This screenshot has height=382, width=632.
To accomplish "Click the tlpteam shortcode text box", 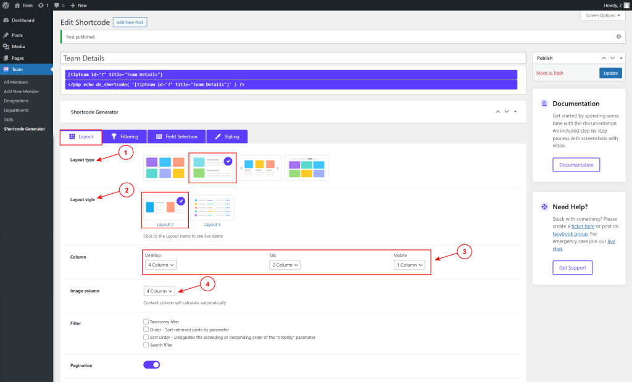I will [x=291, y=75].
